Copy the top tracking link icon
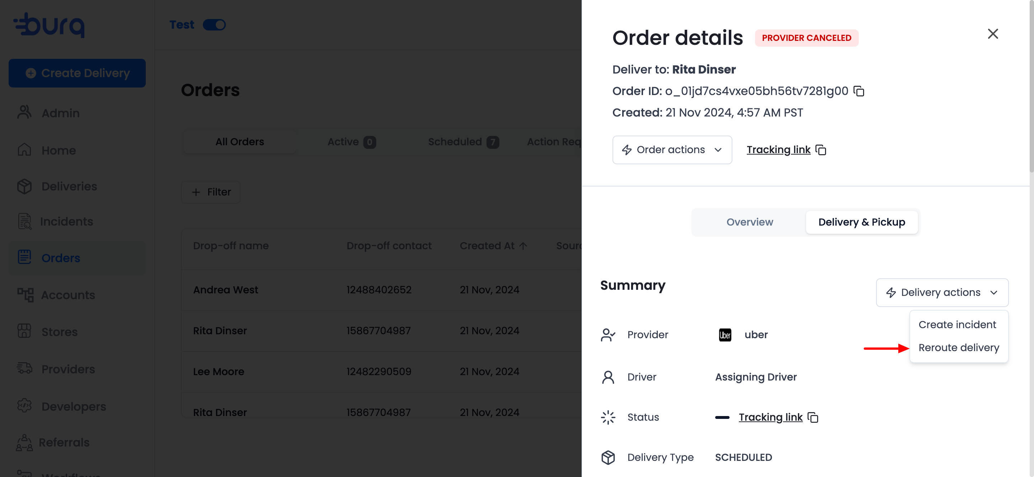1034x477 pixels. click(x=821, y=150)
